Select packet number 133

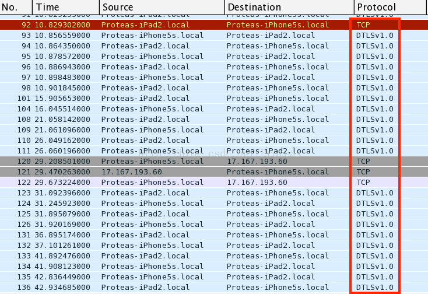[214, 256]
